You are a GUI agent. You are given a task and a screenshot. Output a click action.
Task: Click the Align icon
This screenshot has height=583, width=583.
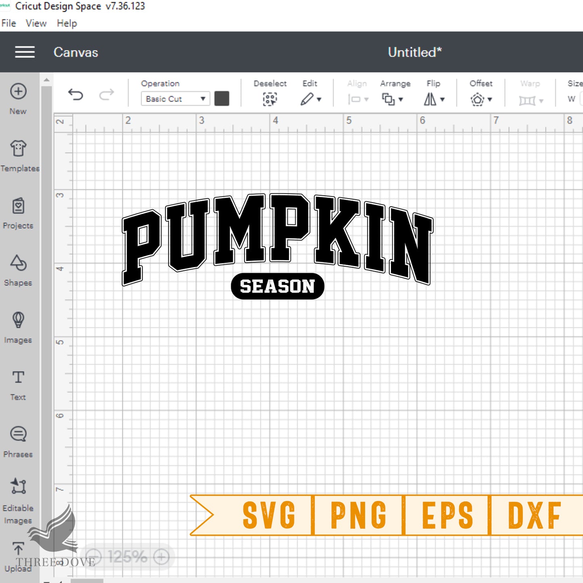(354, 99)
